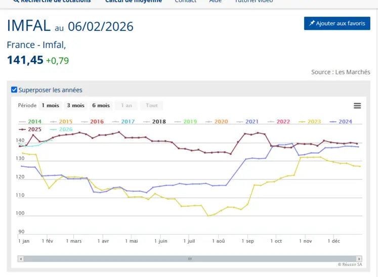This screenshot has height=277, width=378.
Task: Select the 3 mois period
Action: click(x=75, y=106)
